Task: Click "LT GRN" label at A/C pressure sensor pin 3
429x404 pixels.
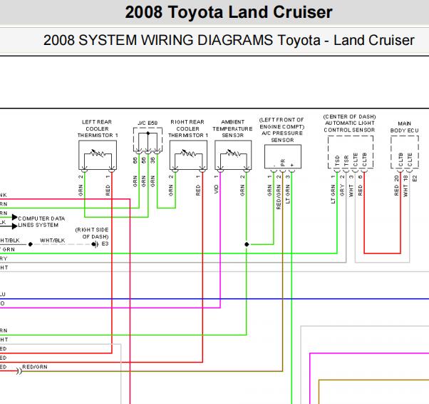Action: [x=288, y=194]
